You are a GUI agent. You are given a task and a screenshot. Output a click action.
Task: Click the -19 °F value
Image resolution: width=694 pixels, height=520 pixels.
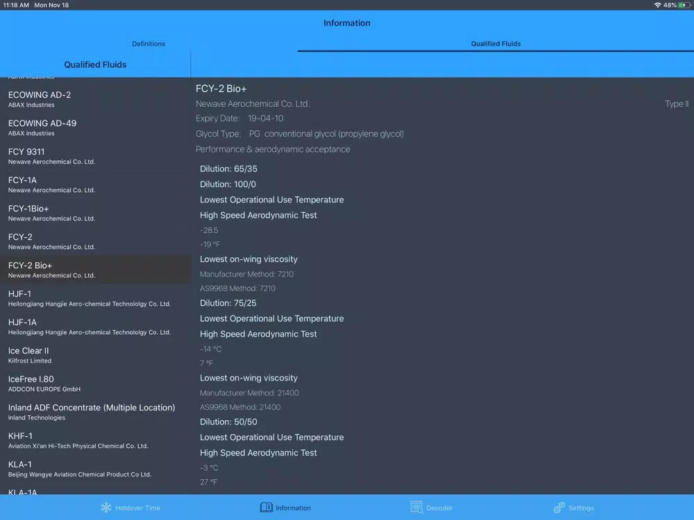click(210, 245)
